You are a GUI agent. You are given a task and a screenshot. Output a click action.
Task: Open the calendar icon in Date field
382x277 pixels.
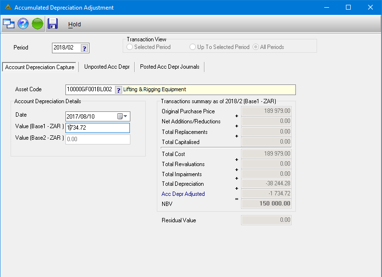pos(120,116)
